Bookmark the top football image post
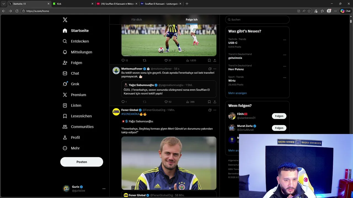353x198 pixels. click(209, 60)
